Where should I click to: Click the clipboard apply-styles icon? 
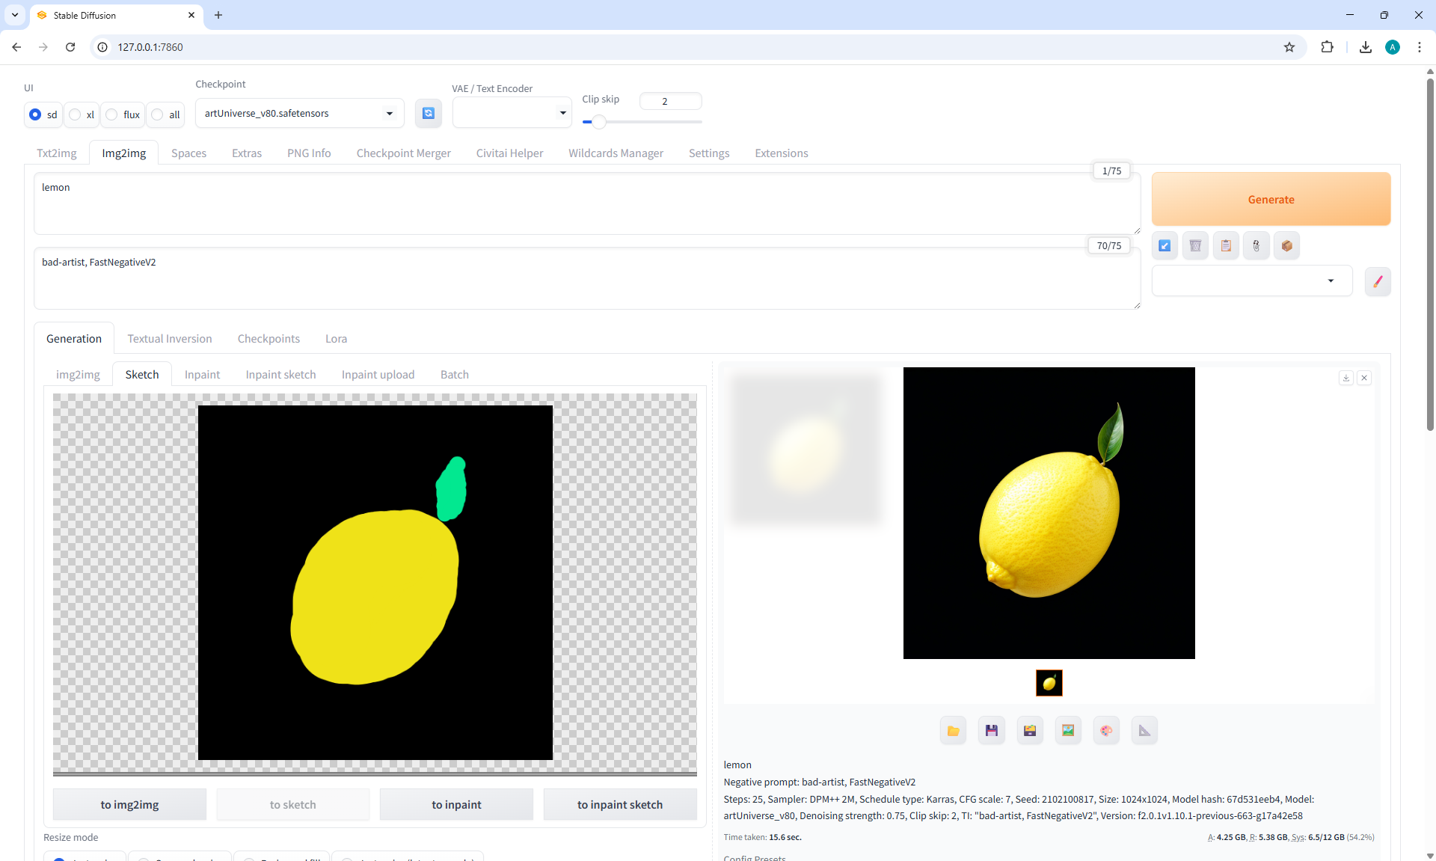[1226, 245]
